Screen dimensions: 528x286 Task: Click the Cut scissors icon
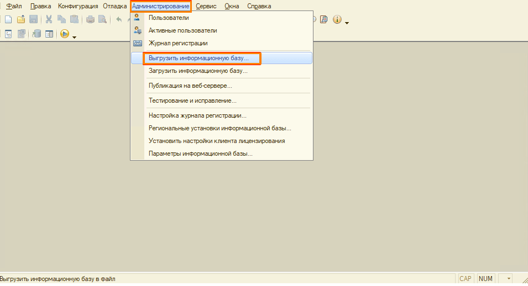click(x=49, y=19)
